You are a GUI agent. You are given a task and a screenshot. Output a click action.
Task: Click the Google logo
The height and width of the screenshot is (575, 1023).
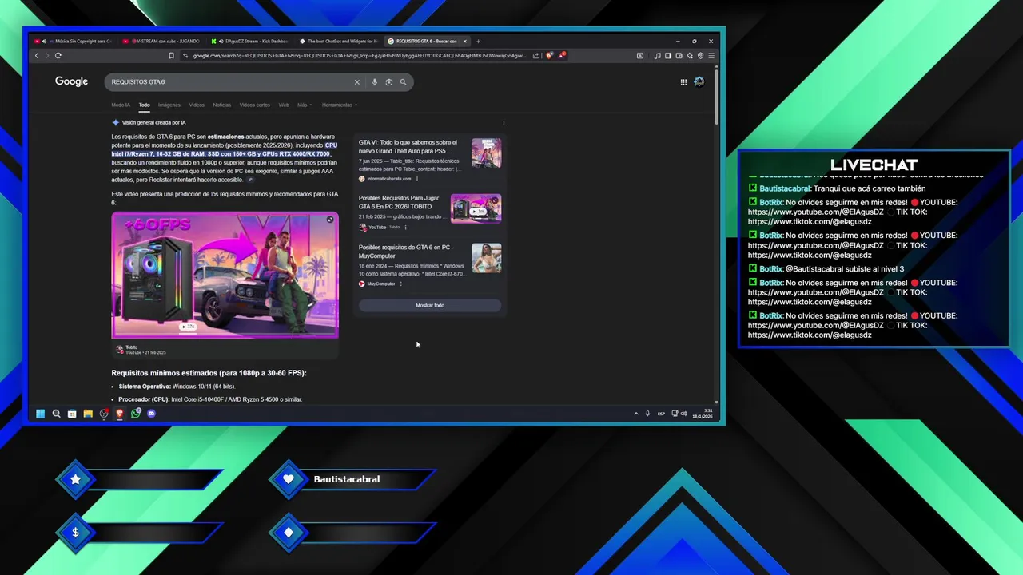71,81
